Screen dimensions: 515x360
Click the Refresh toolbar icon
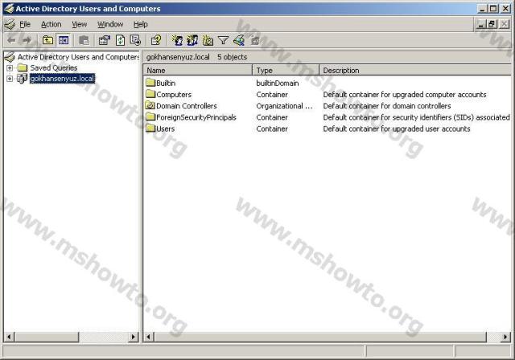click(120, 40)
